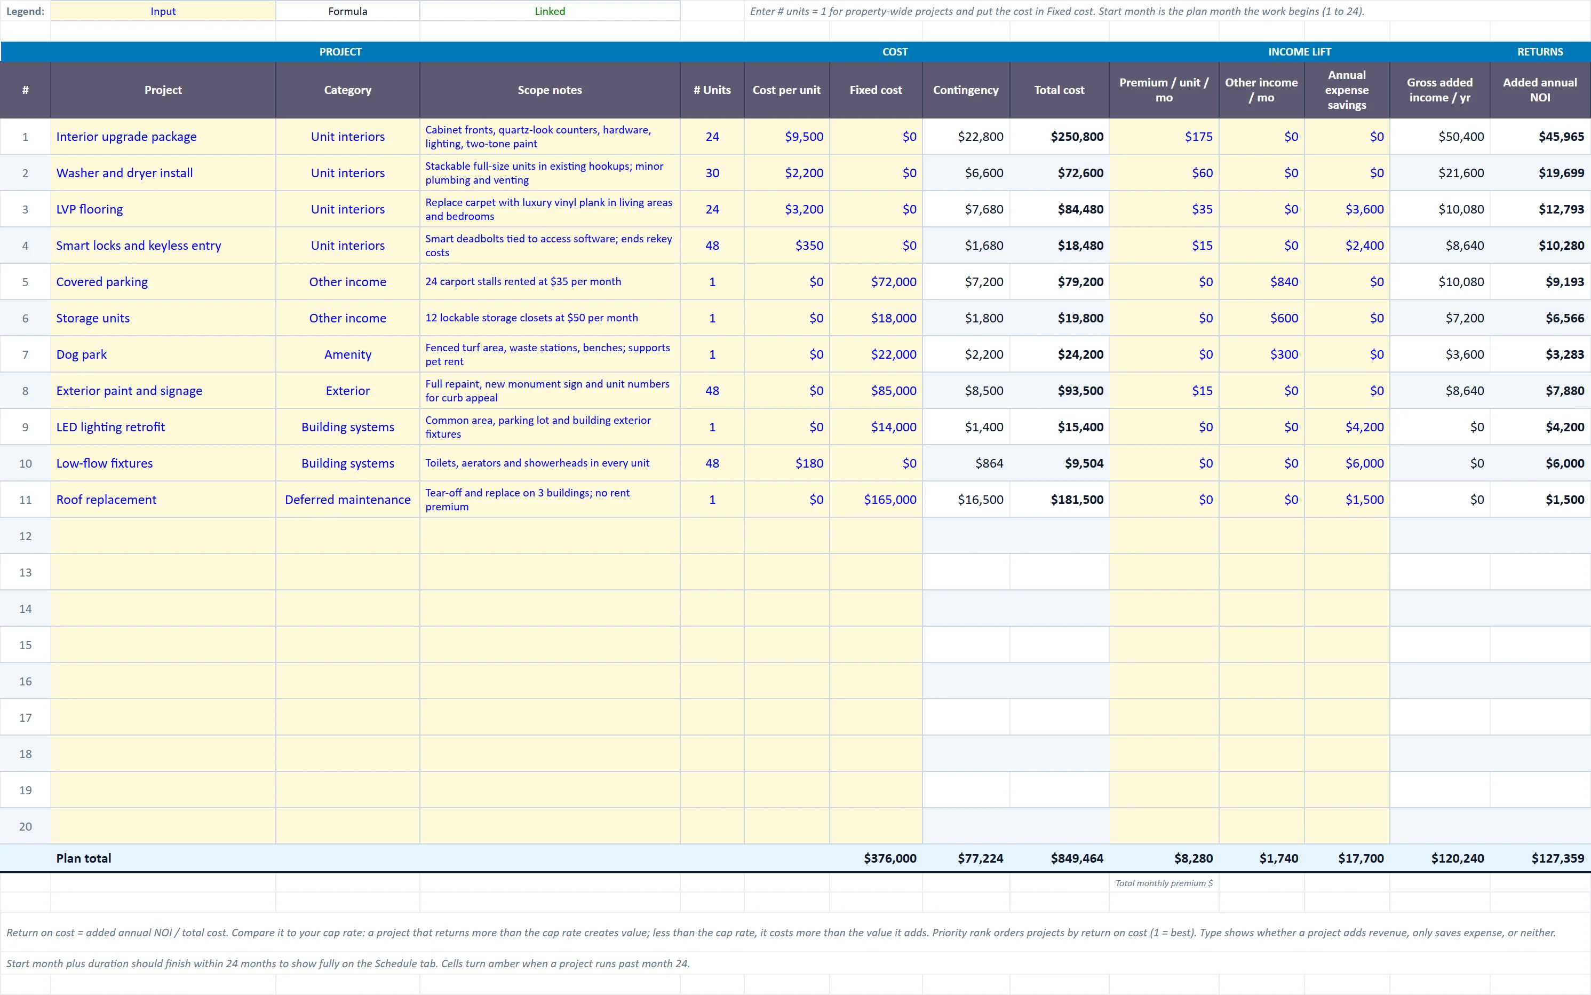Select the $250,800 total cost cell

[x=1059, y=136]
